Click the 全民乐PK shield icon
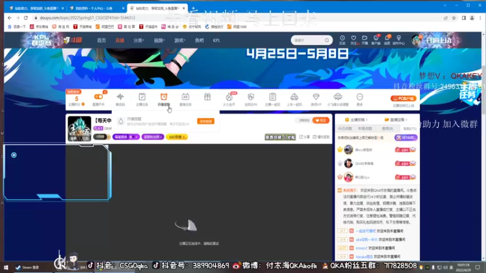The height and width of the screenshot is (273, 486). pos(251,97)
